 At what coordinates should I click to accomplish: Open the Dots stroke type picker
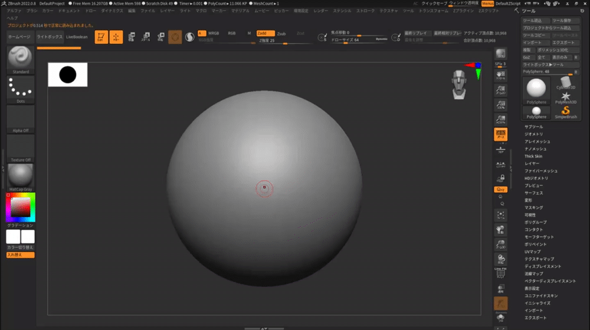tap(20, 88)
